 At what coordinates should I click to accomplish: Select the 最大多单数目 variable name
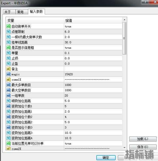21,85
